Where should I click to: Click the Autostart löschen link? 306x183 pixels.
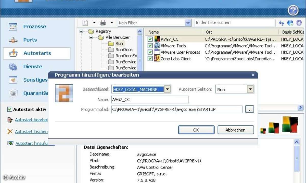[x=32, y=132]
